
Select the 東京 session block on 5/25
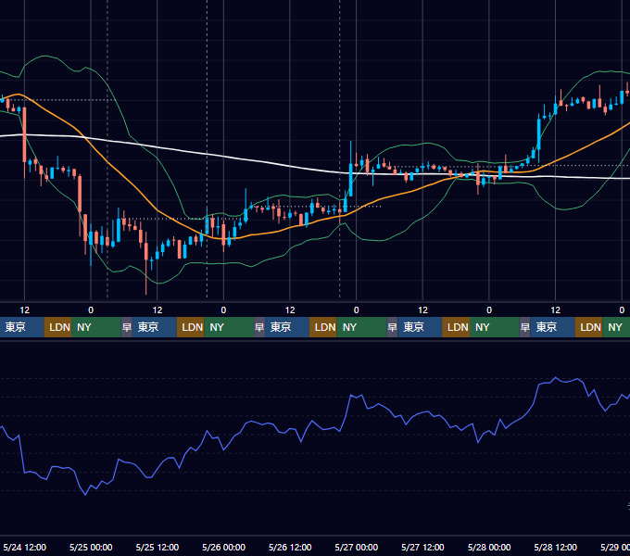point(155,327)
